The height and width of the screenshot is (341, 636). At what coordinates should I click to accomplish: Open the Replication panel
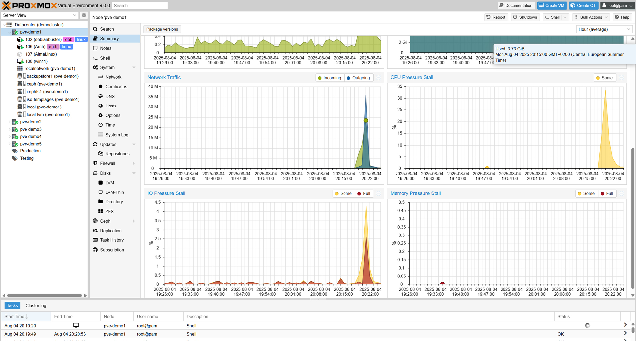tap(111, 231)
